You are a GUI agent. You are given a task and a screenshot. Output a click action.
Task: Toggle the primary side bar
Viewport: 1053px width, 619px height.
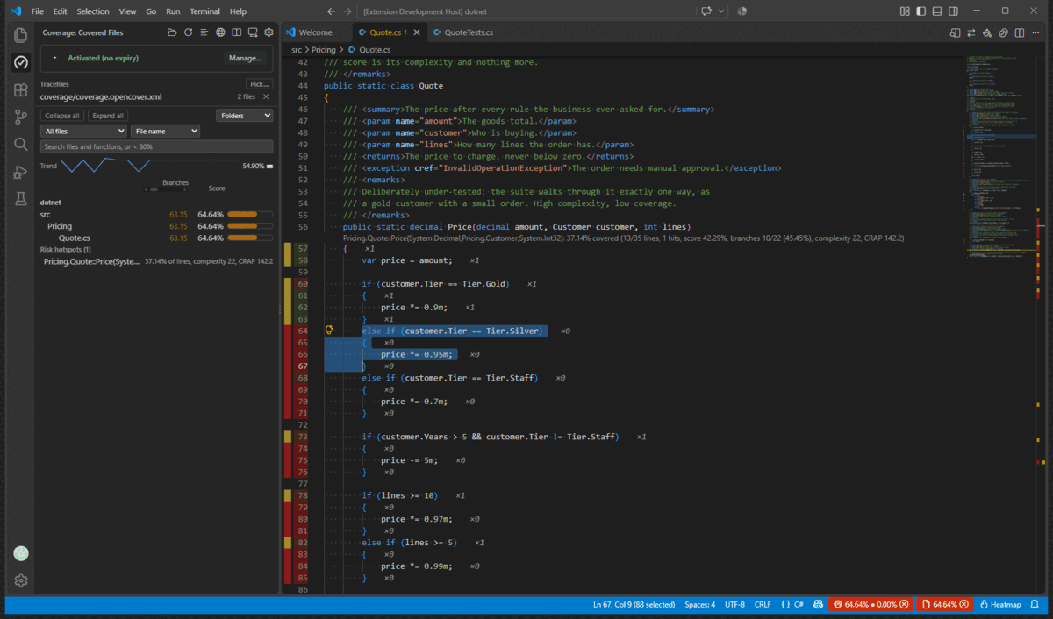coord(921,11)
